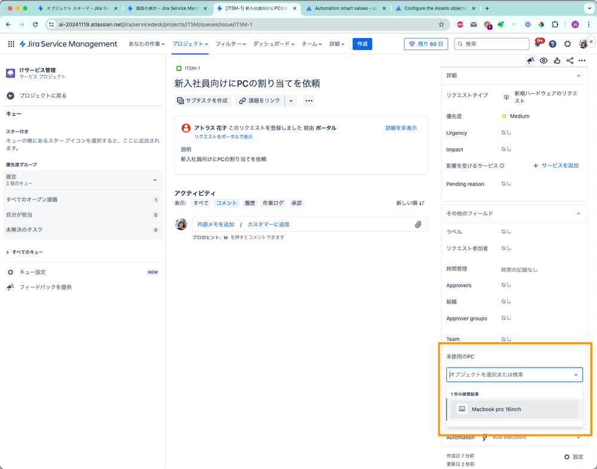The image size is (597, 469).
Task: Click the 詳細を非表示 link
Action: point(400,127)
